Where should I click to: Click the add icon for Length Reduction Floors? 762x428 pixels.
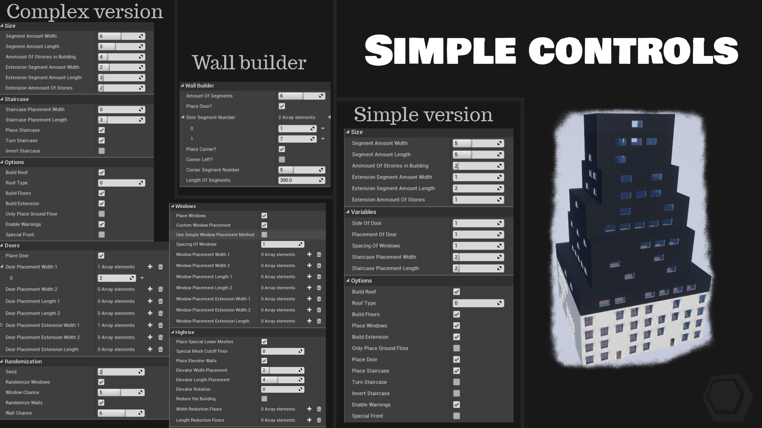click(309, 420)
